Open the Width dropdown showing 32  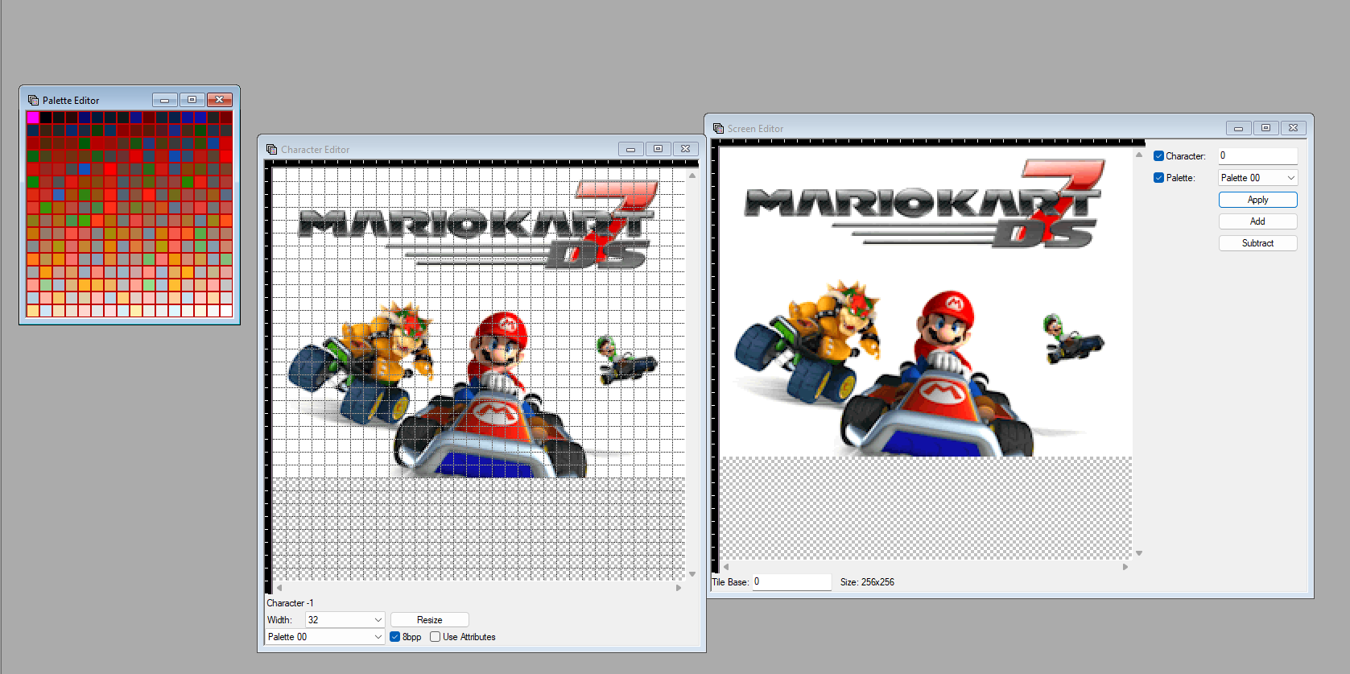[x=345, y=620]
